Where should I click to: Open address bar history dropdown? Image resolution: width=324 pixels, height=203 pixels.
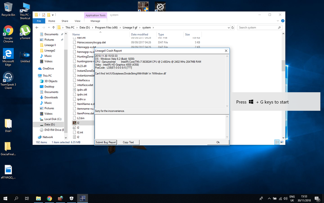(228, 28)
